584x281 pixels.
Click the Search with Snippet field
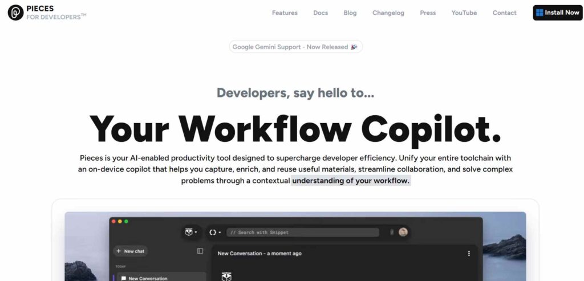tap(302, 232)
